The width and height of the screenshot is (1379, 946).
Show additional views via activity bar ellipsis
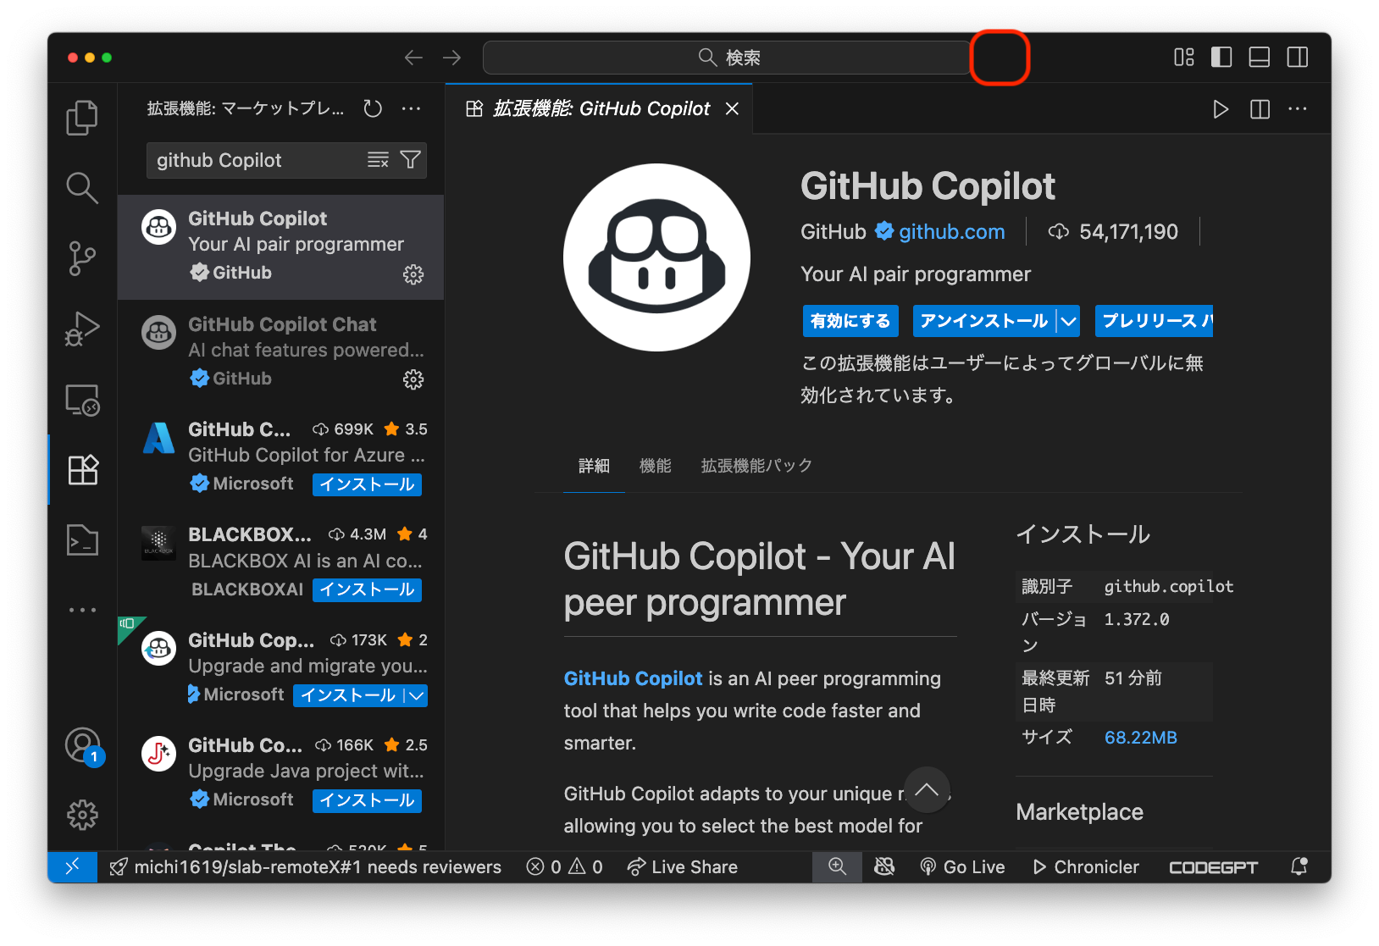pos(82,610)
